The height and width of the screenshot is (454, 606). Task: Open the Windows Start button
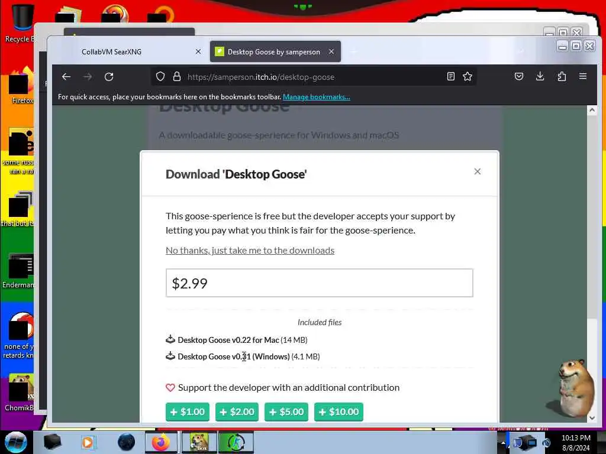point(15,442)
